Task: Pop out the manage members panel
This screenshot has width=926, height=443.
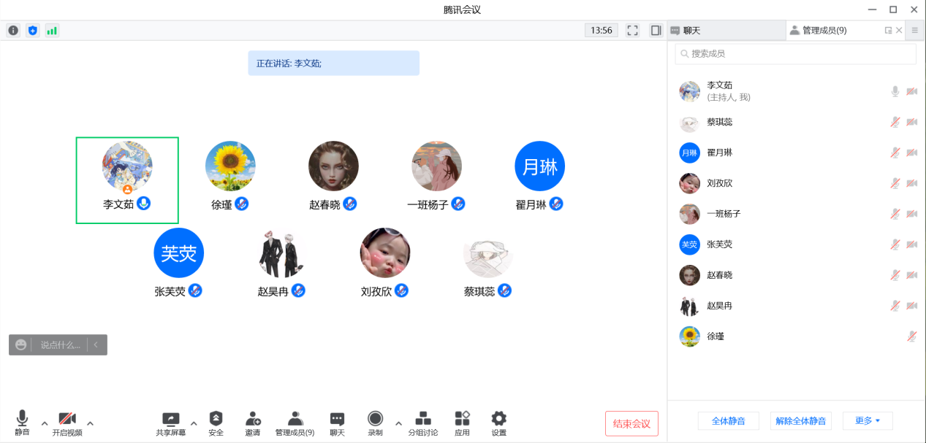Action: [888, 31]
